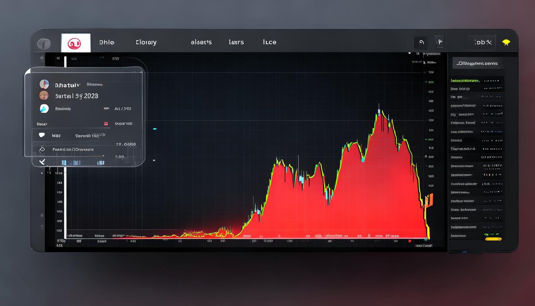The width and height of the screenshot is (535, 306).
Task: Select the green highlighted first list row
Action: (x=476, y=80)
